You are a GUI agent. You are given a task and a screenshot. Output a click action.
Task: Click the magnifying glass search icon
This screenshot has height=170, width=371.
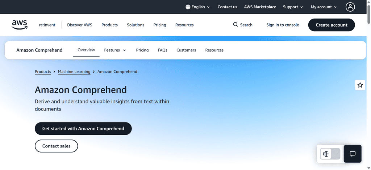[235, 25]
